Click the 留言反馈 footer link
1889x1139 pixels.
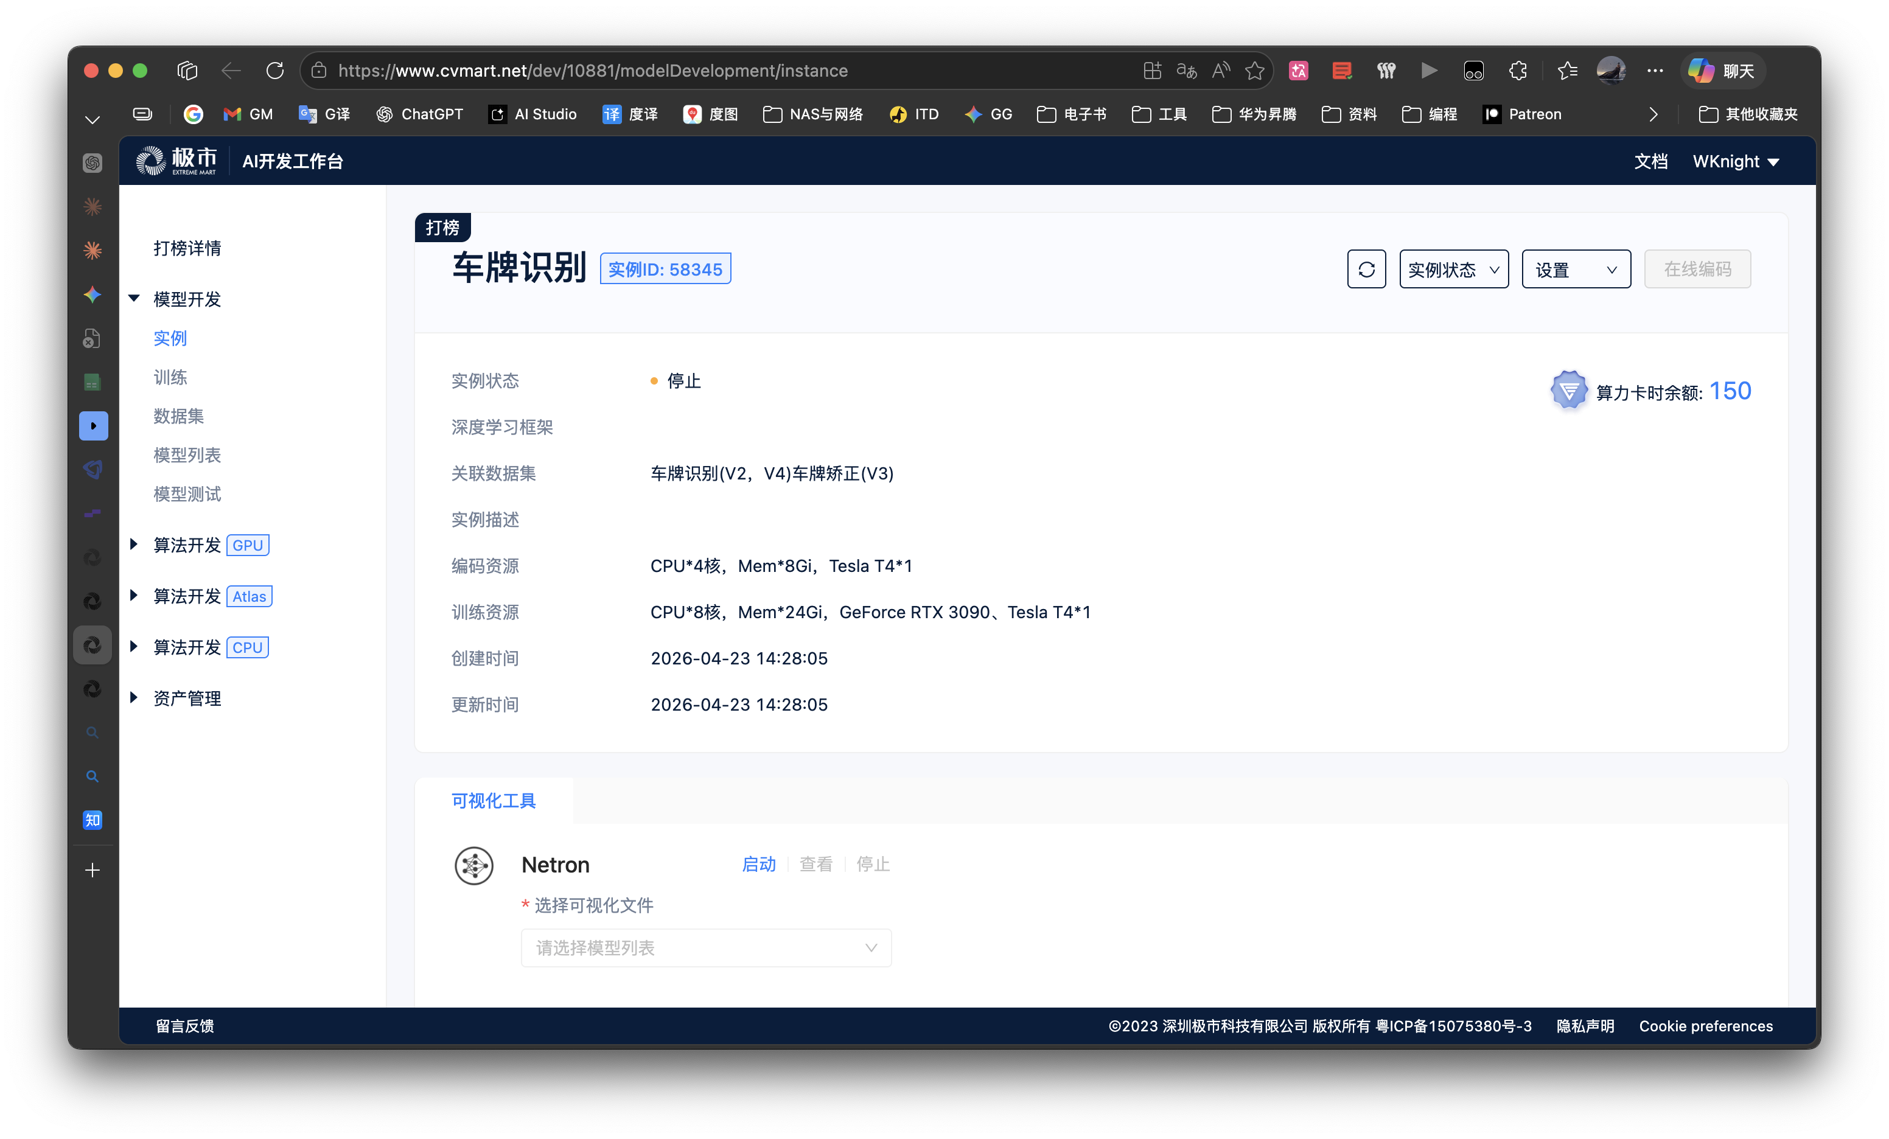185,1026
